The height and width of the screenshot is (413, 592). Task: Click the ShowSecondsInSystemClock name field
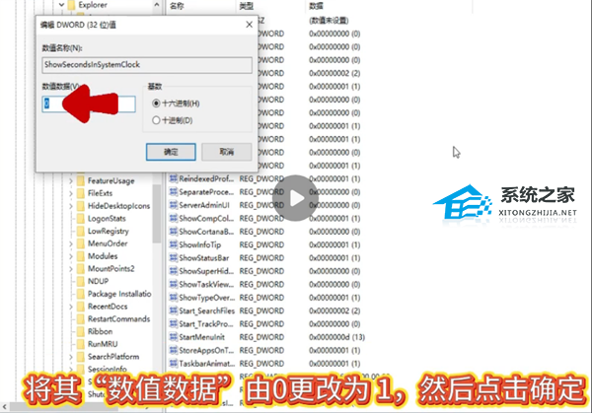[147, 65]
